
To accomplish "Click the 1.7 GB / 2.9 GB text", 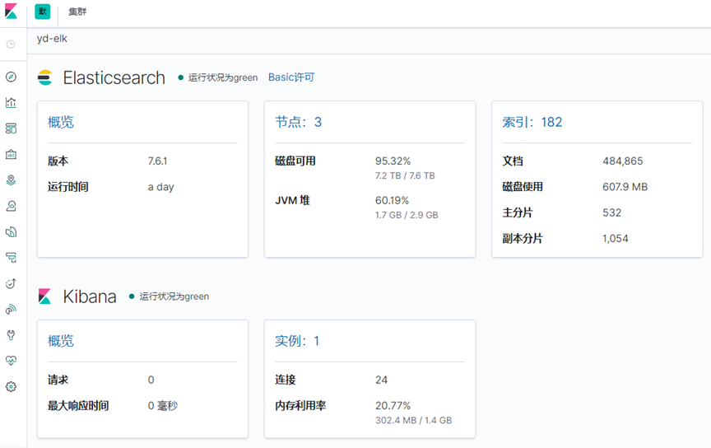I will pyautogui.click(x=407, y=215).
